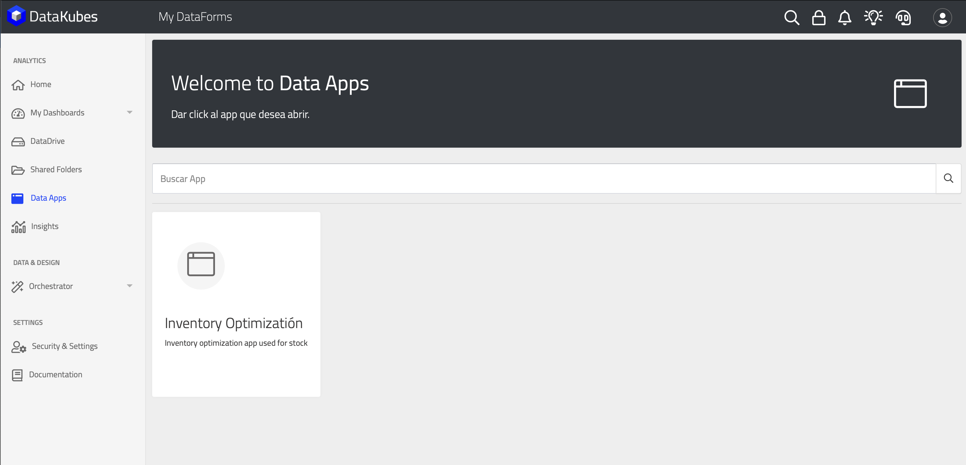Screen dimensions: 966x465
Task: Open the user profile avatar
Action: tap(942, 17)
